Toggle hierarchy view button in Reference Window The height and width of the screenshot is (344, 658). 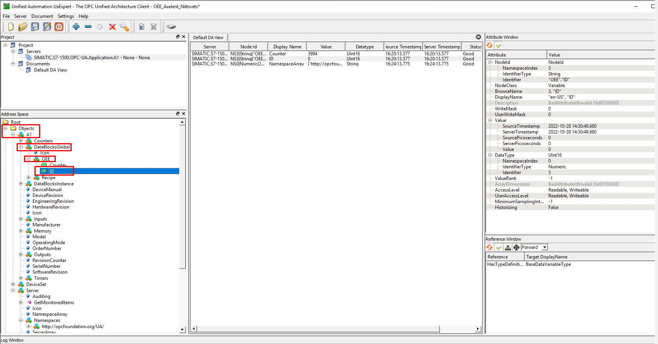point(508,248)
